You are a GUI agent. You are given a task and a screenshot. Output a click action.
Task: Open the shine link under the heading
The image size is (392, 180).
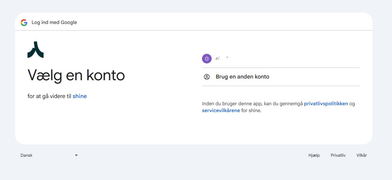point(80,96)
